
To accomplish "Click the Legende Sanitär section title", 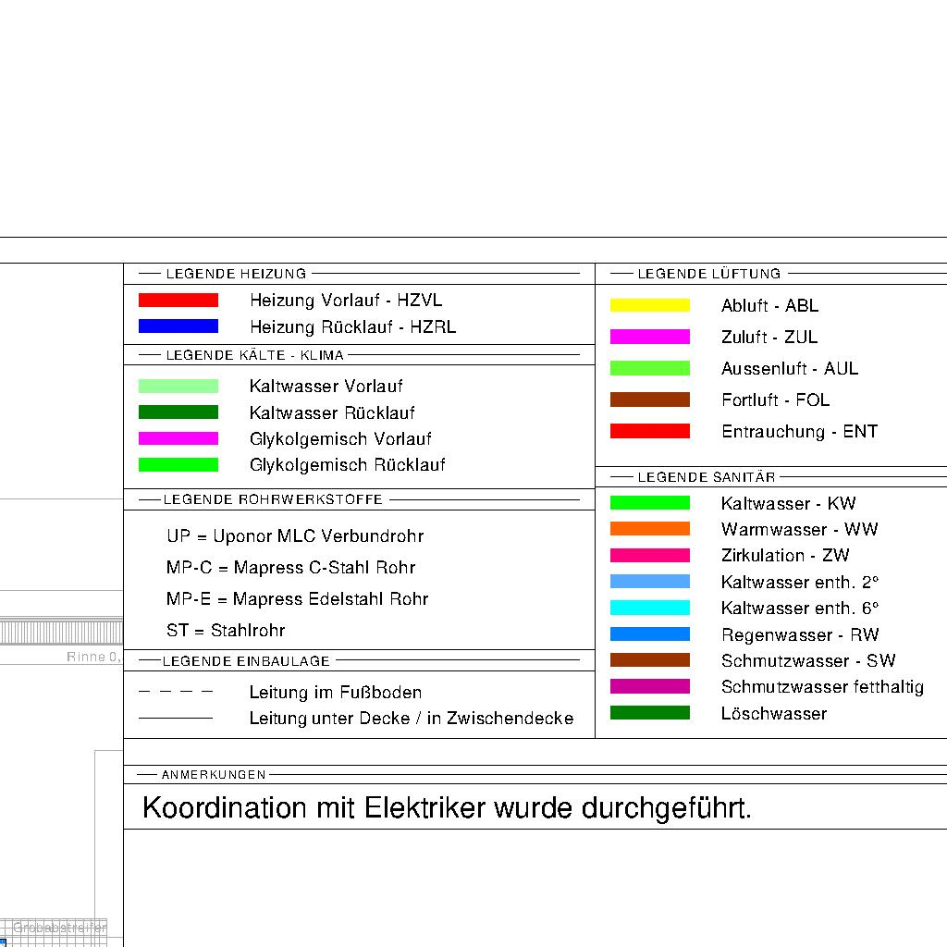I will (x=707, y=477).
